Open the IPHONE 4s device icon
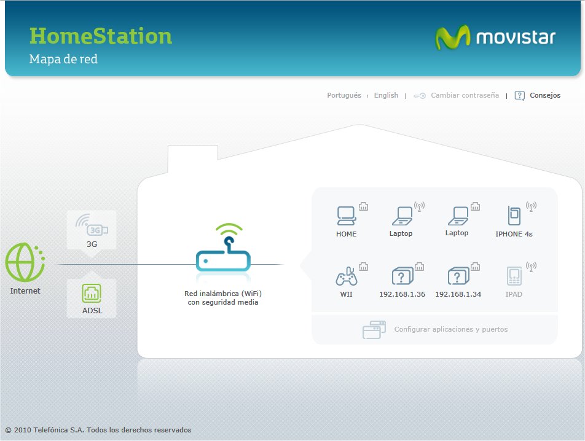585x441 pixels. pos(514,216)
